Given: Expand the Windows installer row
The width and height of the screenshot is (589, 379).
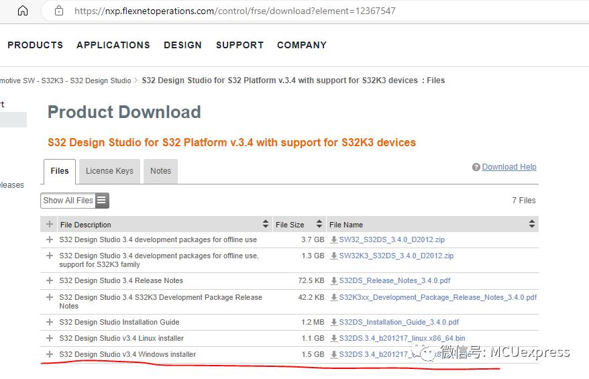Looking at the screenshot, I should click(x=49, y=355).
